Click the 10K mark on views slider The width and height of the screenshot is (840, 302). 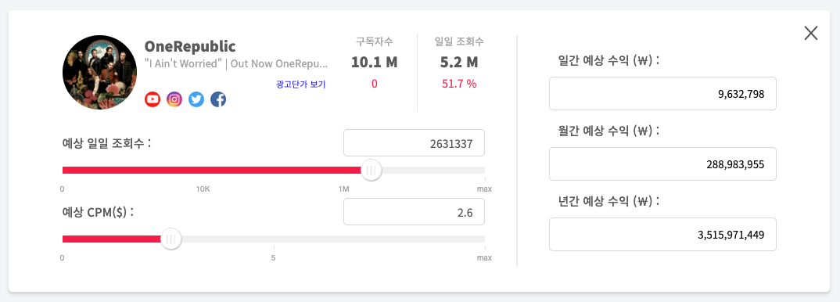click(x=203, y=189)
